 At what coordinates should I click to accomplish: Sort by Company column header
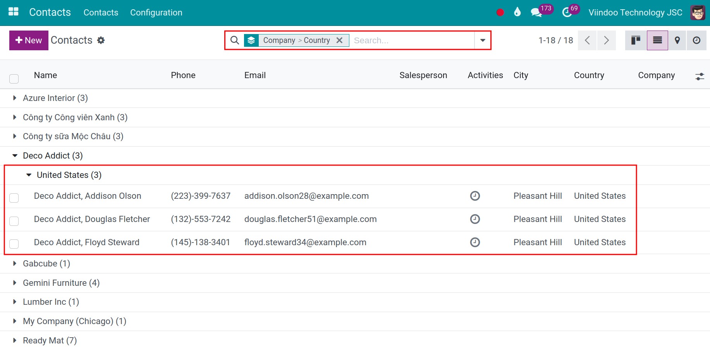coord(656,75)
